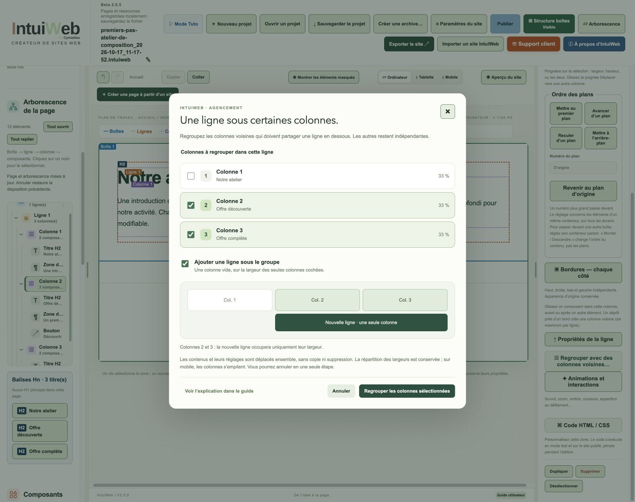The image size is (635, 502).
Task: Click the Bouton arrow icon in tree
Action: coord(36,334)
